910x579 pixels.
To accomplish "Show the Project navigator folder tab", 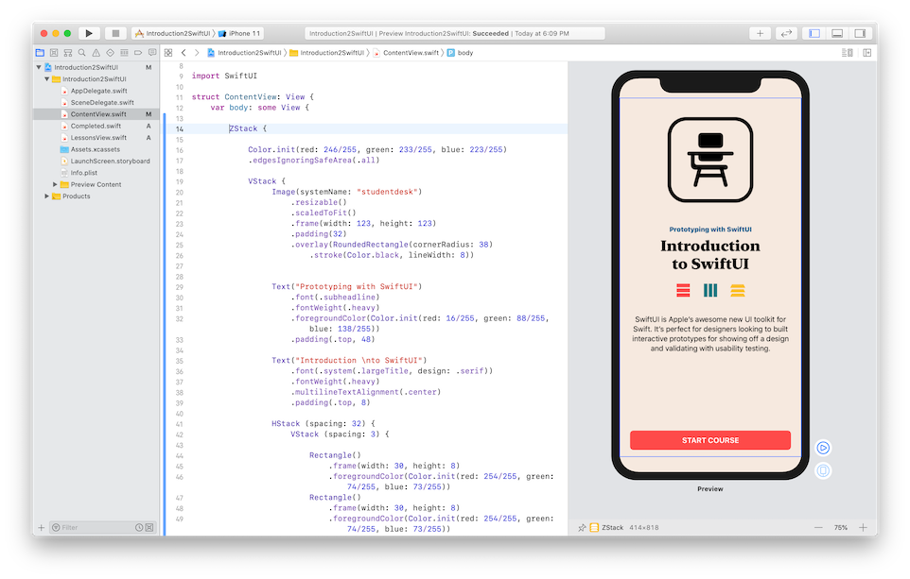I will (x=40, y=53).
